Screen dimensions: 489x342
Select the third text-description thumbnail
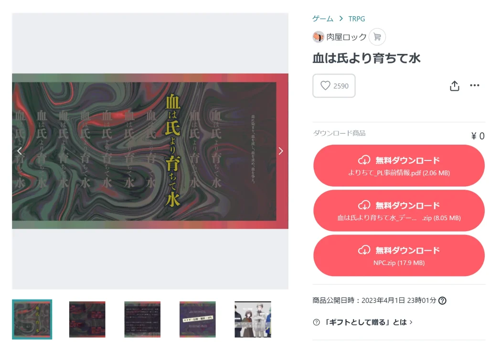tap(142, 319)
